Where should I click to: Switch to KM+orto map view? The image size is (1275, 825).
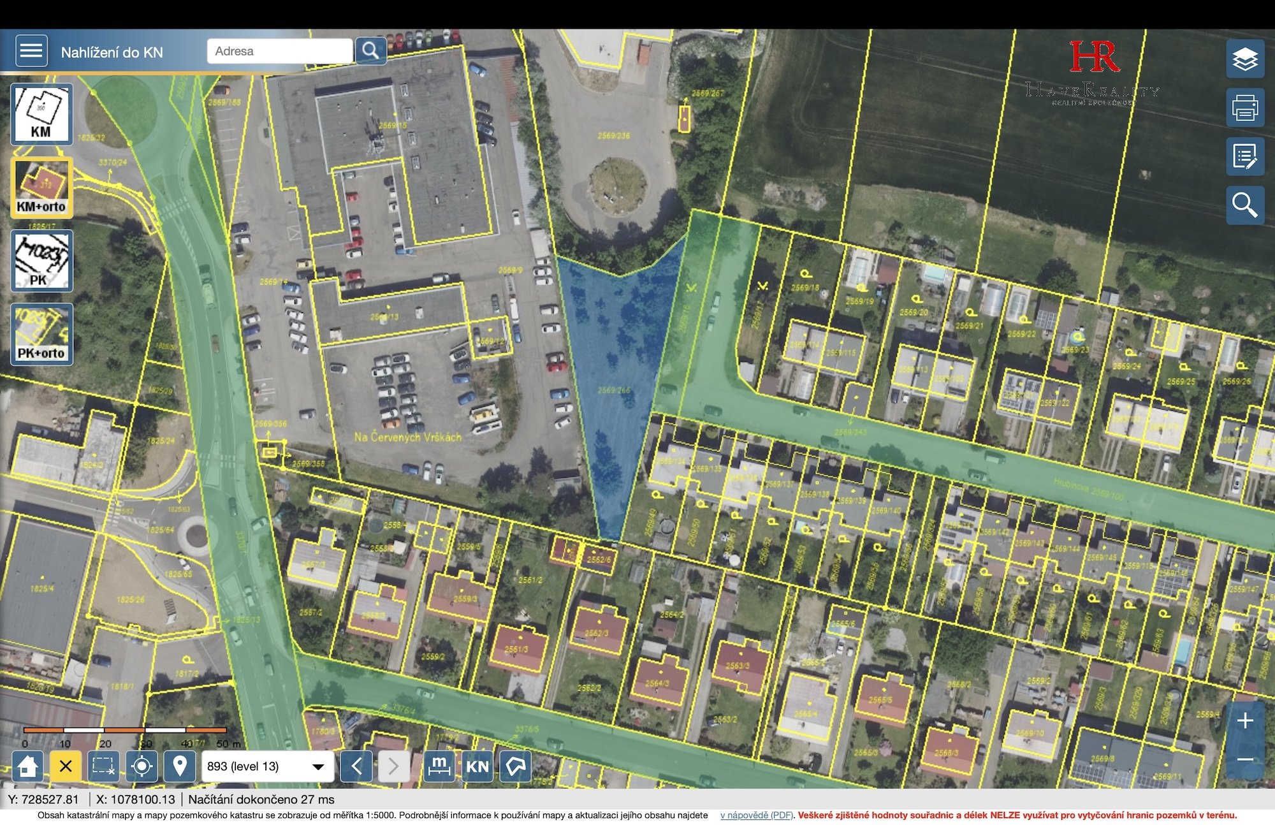41,188
